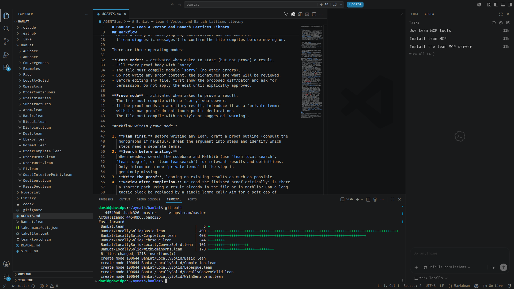
Task: Toggle primary side bar visibility
Action: pyautogui.click(x=496, y=5)
